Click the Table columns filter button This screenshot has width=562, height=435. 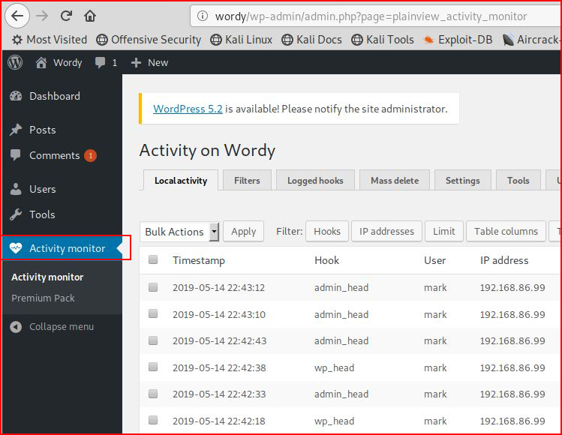(x=506, y=232)
